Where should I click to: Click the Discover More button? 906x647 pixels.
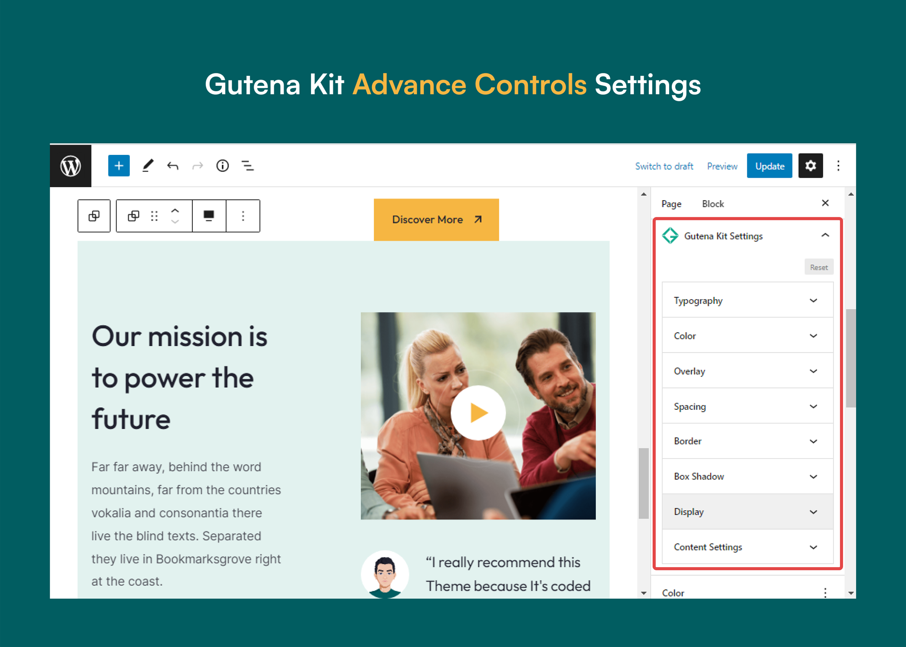(x=436, y=220)
